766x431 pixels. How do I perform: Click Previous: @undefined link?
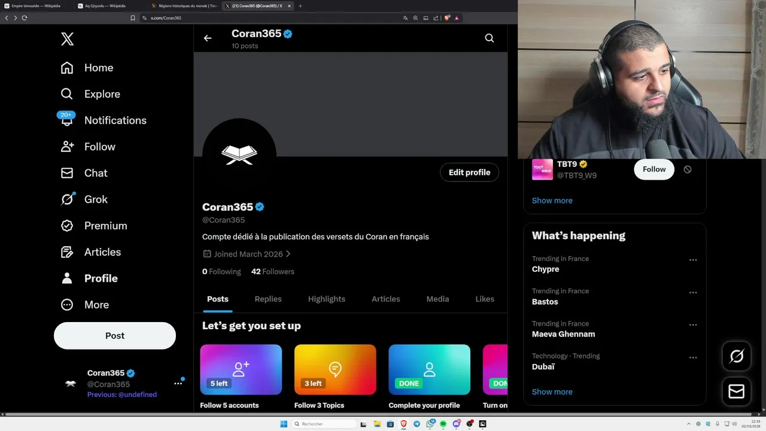pyautogui.click(x=122, y=394)
